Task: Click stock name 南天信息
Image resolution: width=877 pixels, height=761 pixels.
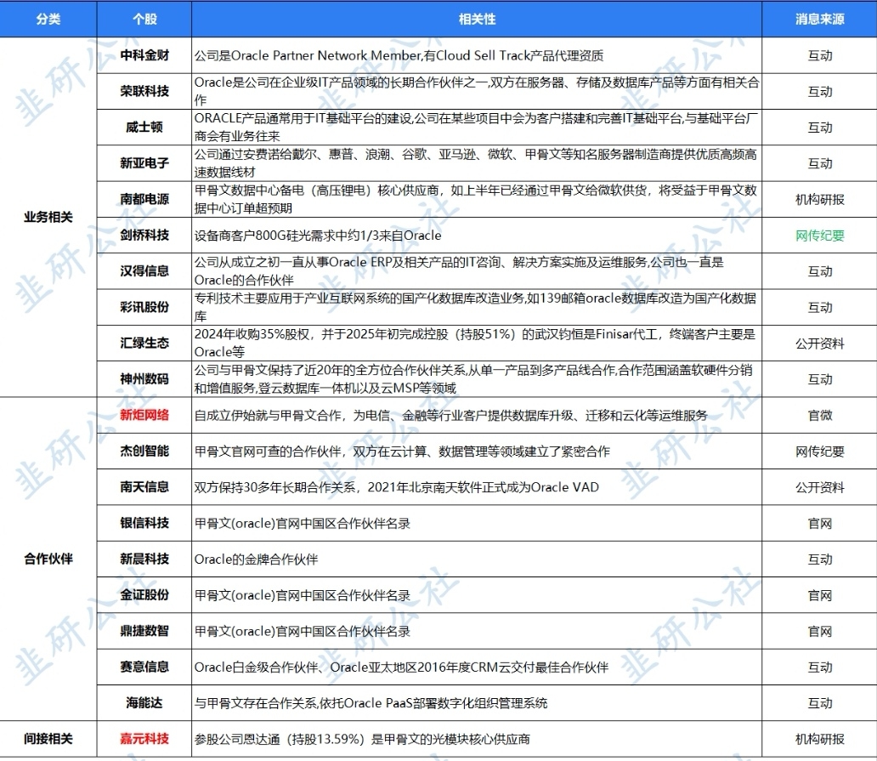Action: coord(144,487)
